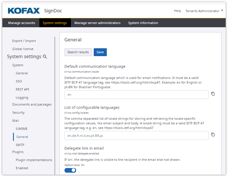Open the Tenants Administrator dropdown
This screenshot has width=228, height=177.
(x=204, y=11)
